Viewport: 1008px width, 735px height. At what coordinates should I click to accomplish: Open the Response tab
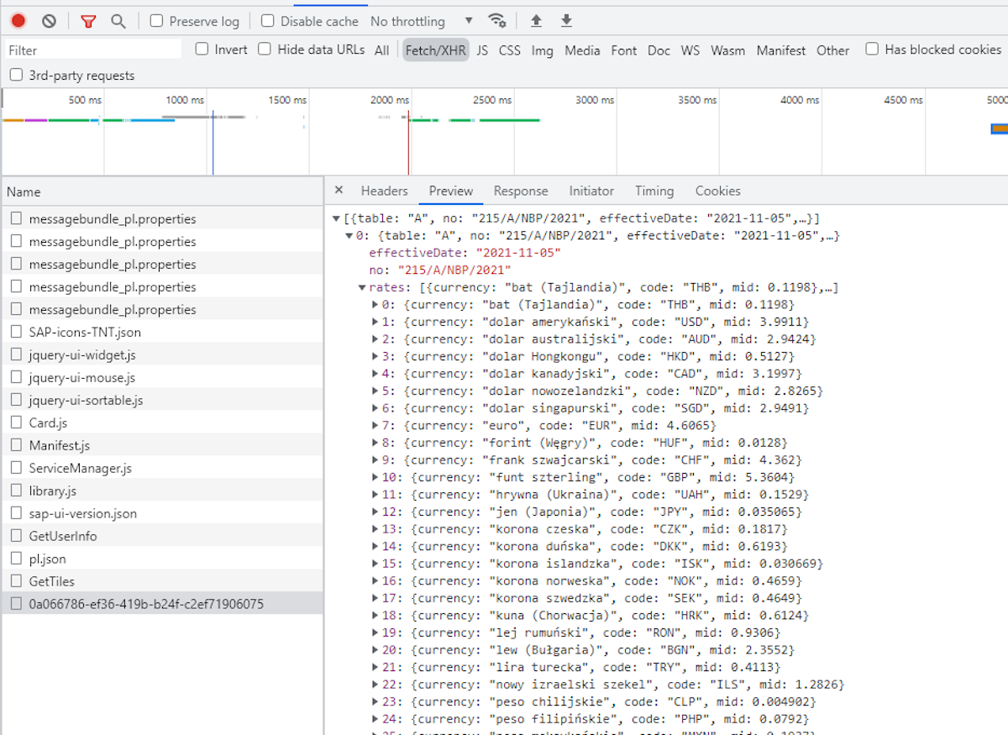tap(521, 191)
